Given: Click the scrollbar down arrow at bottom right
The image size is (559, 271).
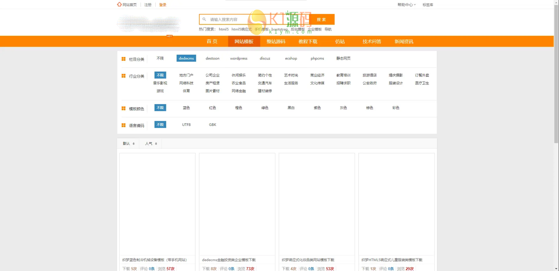Looking at the screenshot, I should tap(556, 268).
